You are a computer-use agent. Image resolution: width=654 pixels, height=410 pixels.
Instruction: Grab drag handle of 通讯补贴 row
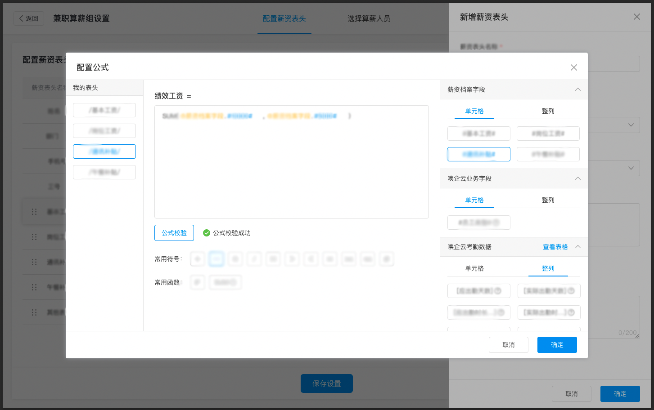tap(34, 262)
